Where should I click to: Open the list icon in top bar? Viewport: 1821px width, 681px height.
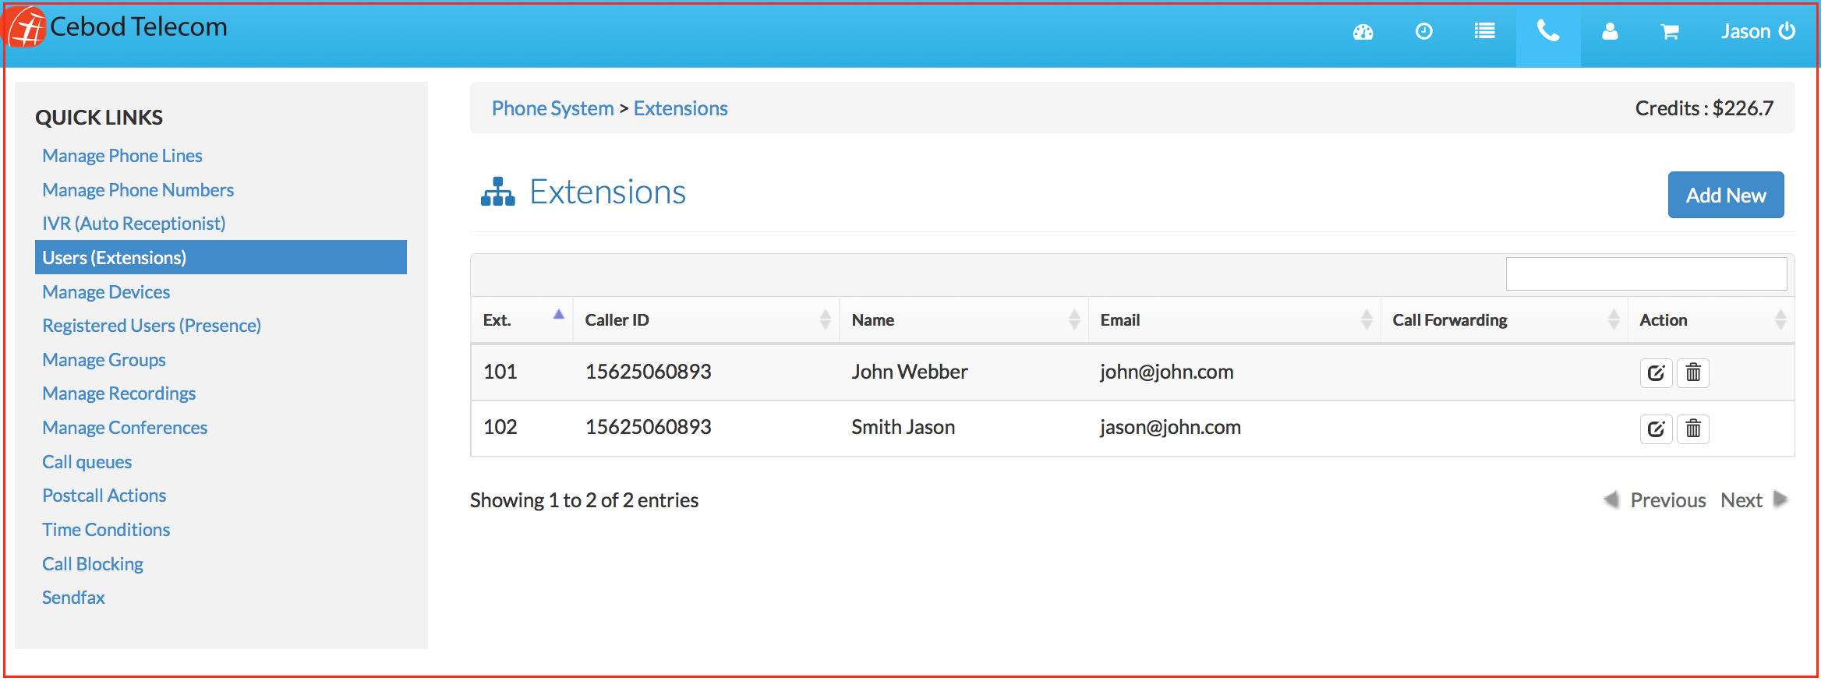[x=1484, y=31]
